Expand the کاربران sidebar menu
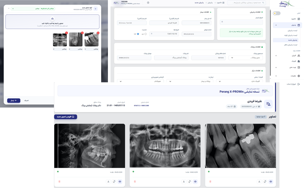The height and width of the screenshot is (188, 304). tap(276, 56)
